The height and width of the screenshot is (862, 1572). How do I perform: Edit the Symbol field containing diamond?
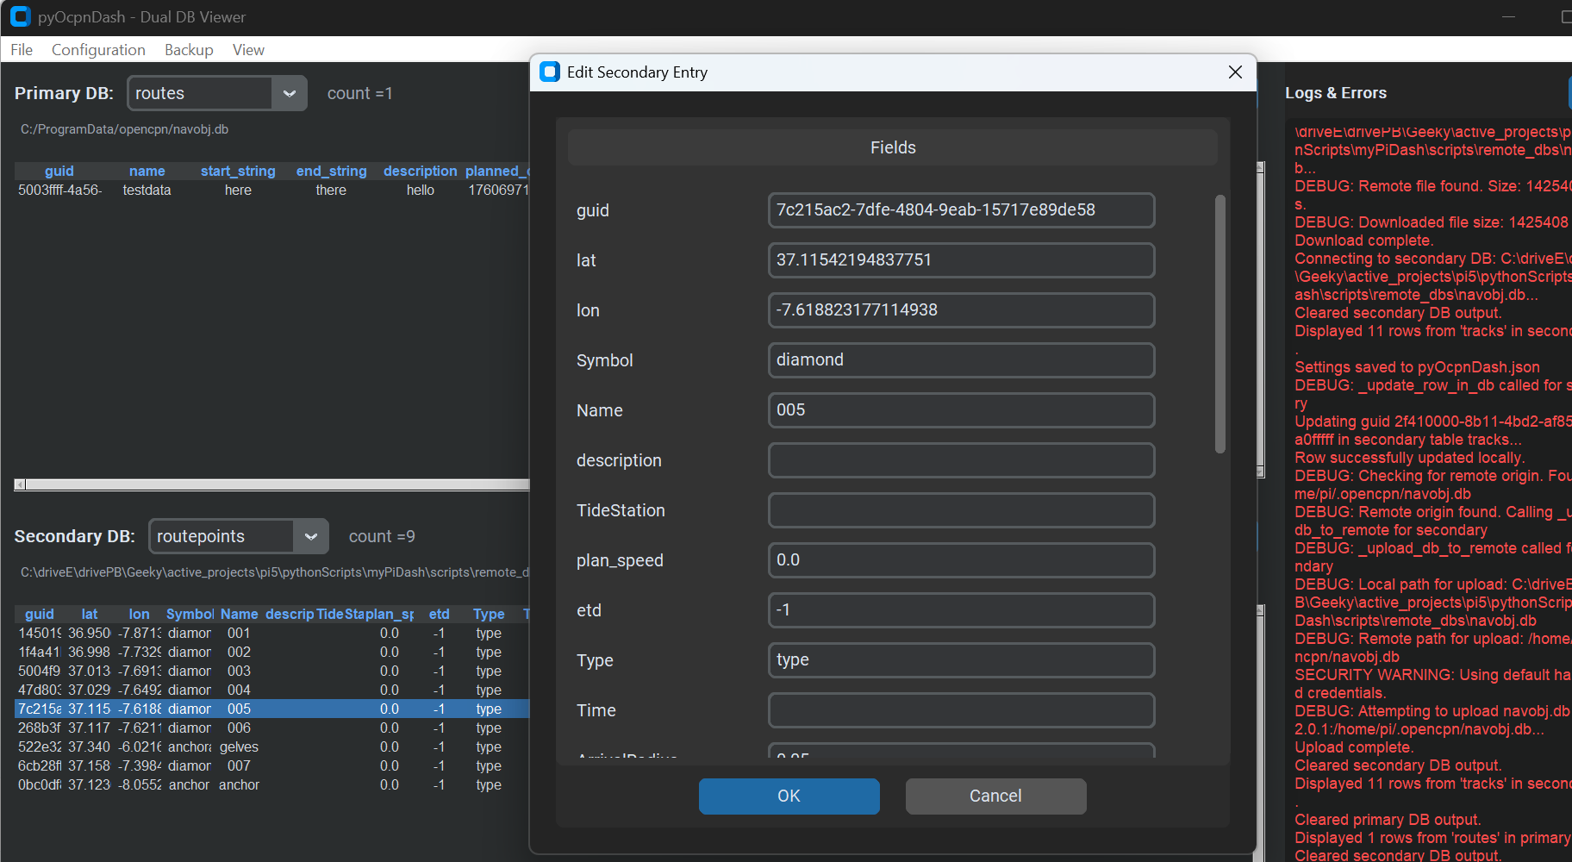coord(961,360)
